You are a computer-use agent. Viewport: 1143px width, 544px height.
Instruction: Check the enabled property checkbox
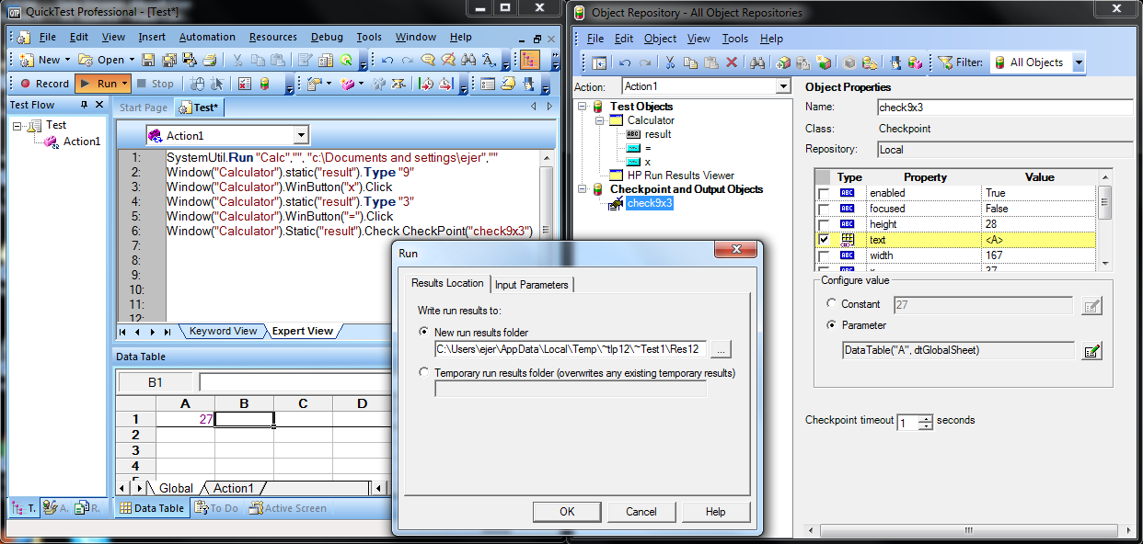(824, 193)
